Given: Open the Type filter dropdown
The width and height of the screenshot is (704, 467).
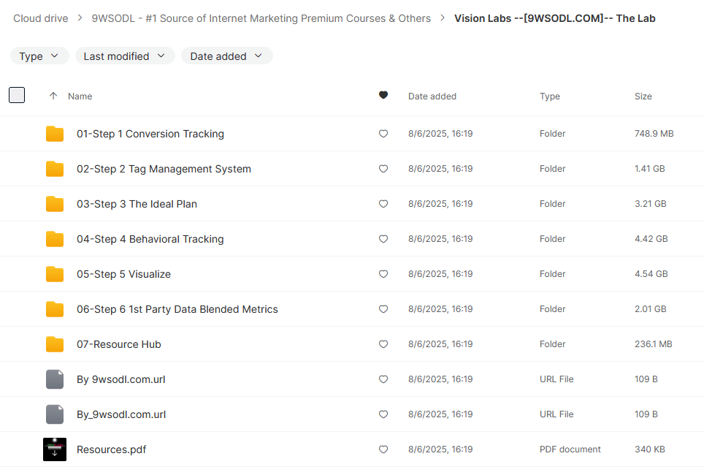Looking at the screenshot, I should [x=39, y=56].
